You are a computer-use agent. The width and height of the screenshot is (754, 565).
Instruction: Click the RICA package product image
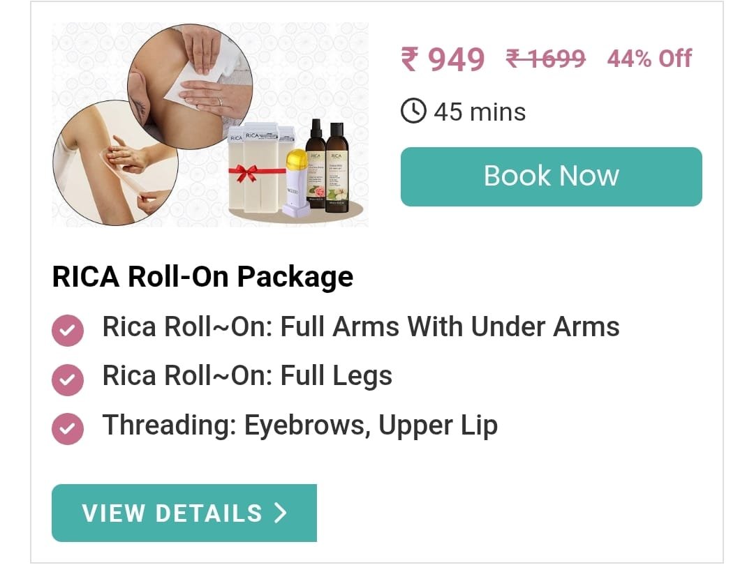coord(210,125)
